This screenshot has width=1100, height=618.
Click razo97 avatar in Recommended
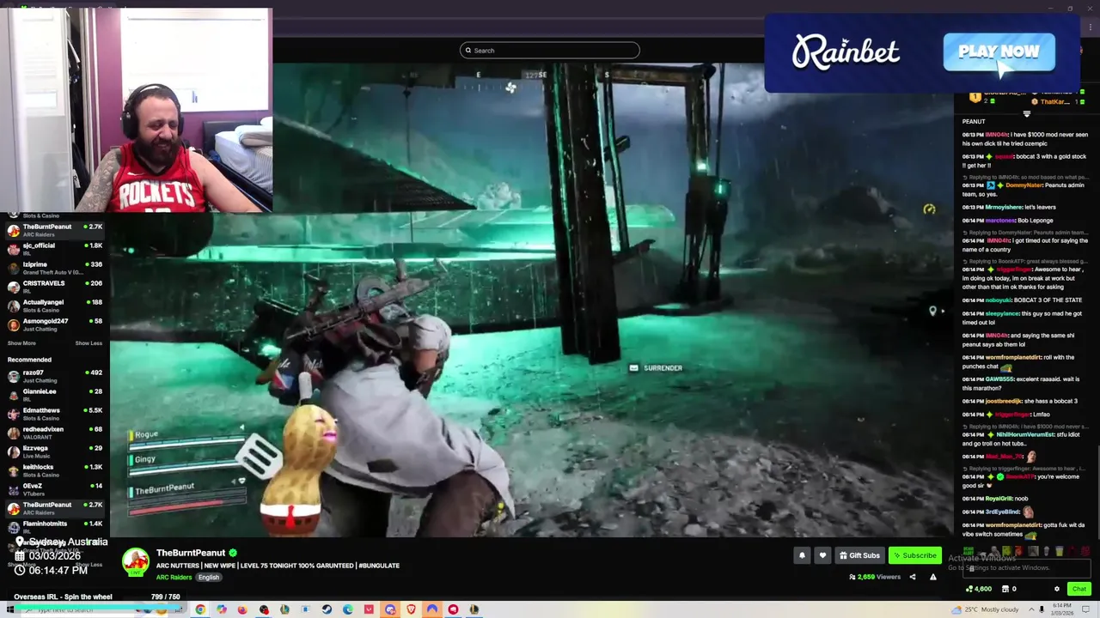click(x=14, y=376)
